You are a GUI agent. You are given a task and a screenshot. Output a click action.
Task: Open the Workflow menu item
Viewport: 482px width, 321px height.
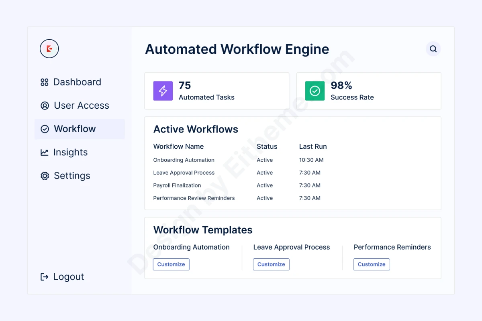point(75,129)
